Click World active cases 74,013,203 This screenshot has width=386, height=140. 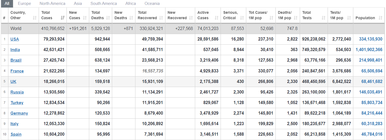[208, 29]
